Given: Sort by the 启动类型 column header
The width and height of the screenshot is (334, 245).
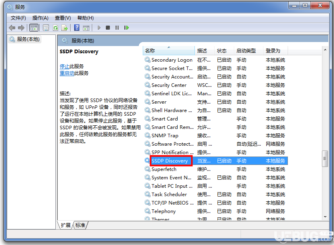Looking at the screenshot, I should pyautogui.click(x=248, y=50).
